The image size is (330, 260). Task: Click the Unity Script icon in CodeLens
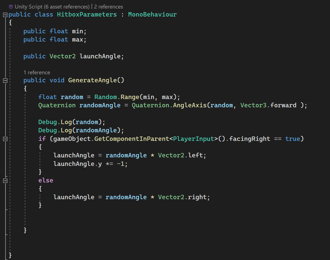click(x=11, y=7)
